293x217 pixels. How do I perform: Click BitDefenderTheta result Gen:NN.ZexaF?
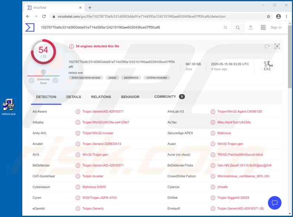click(244, 165)
